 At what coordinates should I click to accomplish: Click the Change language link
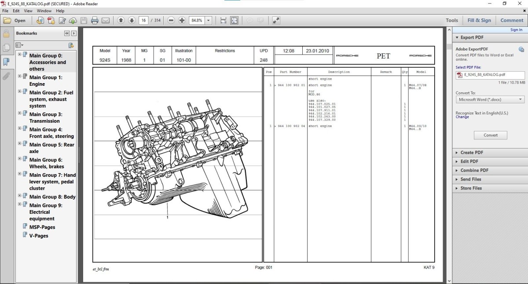[462, 117]
